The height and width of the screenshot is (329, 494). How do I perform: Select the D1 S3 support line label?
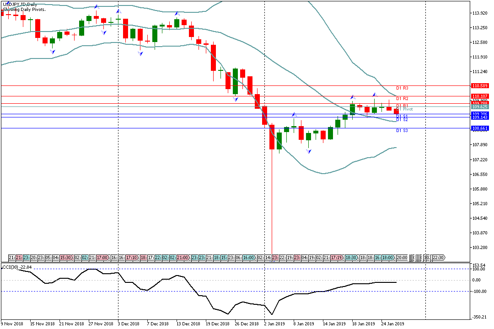(x=402, y=131)
